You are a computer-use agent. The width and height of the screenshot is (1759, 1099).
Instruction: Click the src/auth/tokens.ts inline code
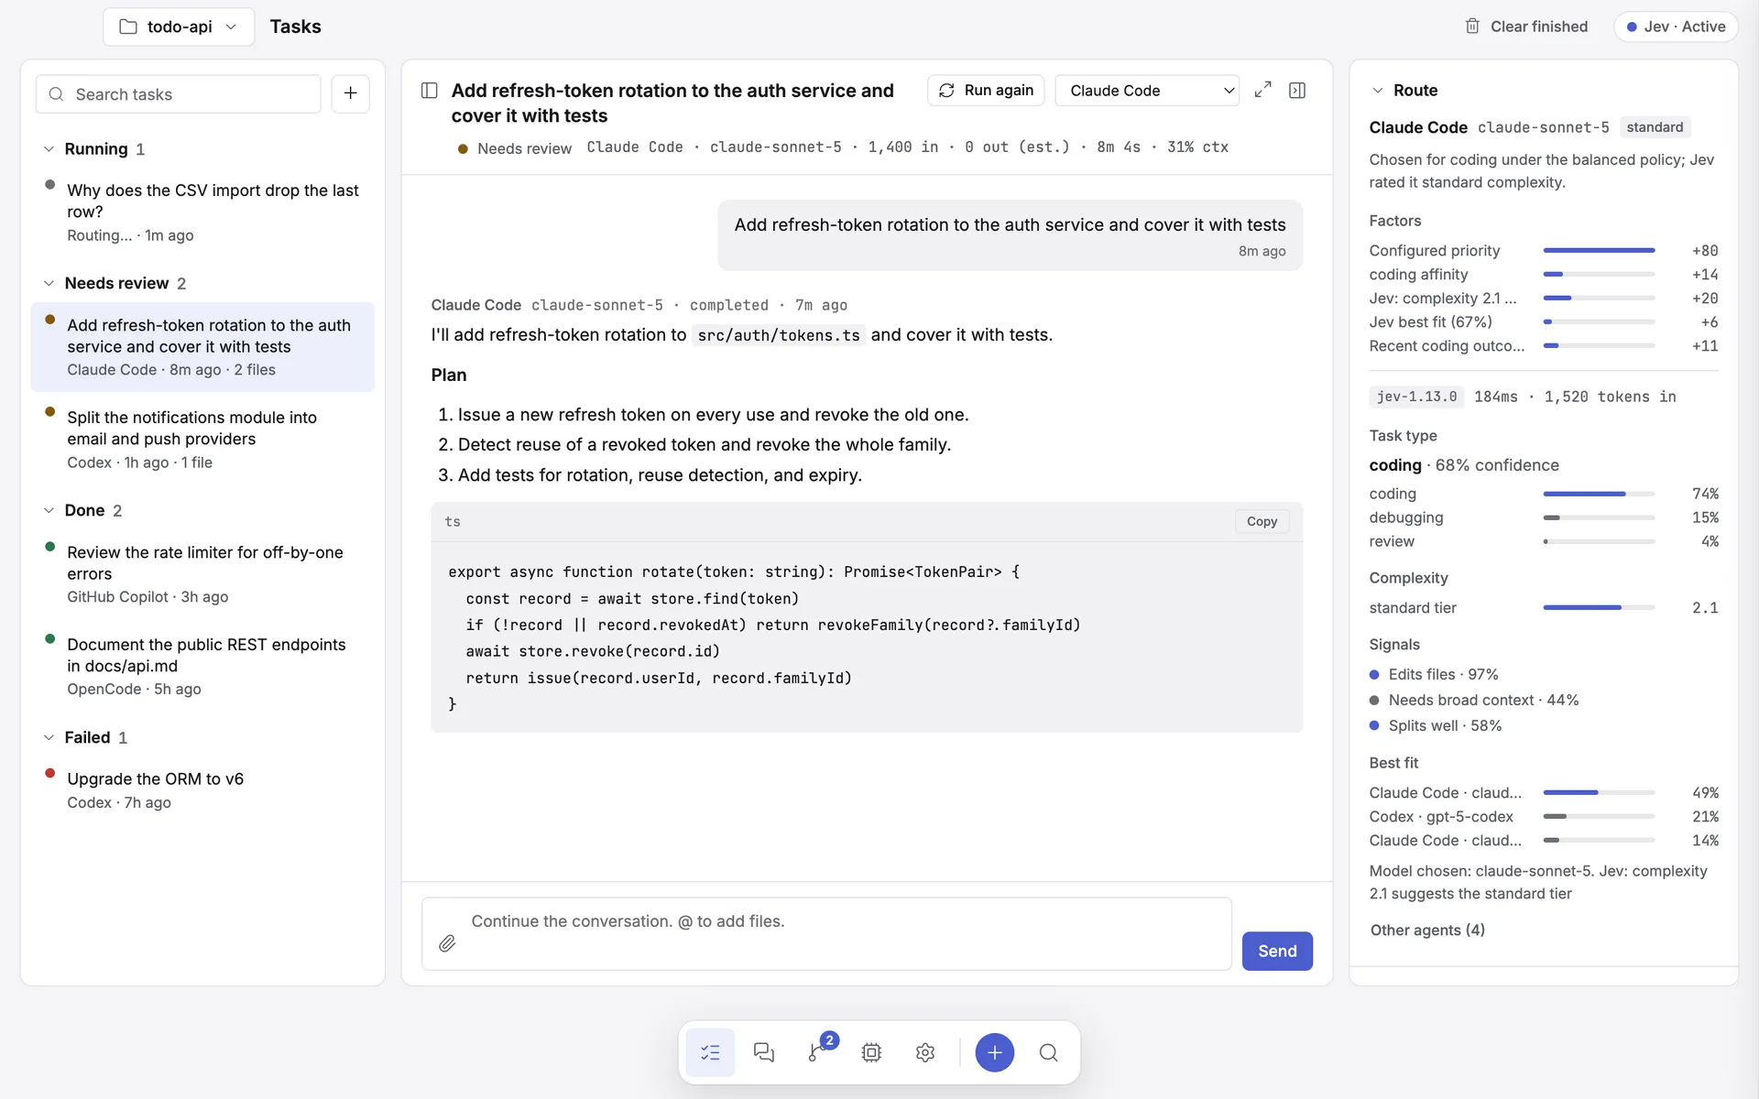779,335
